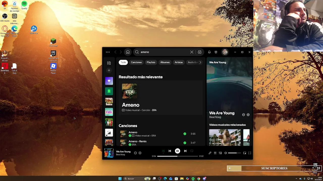Show hidden system tray icons
Screen dimensions: 323x181
click(297, 178)
